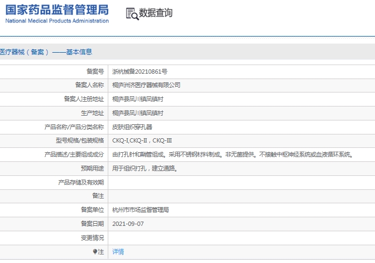Select the date 2021-09-07
375x263 pixels.
click(x=128, y=224)
